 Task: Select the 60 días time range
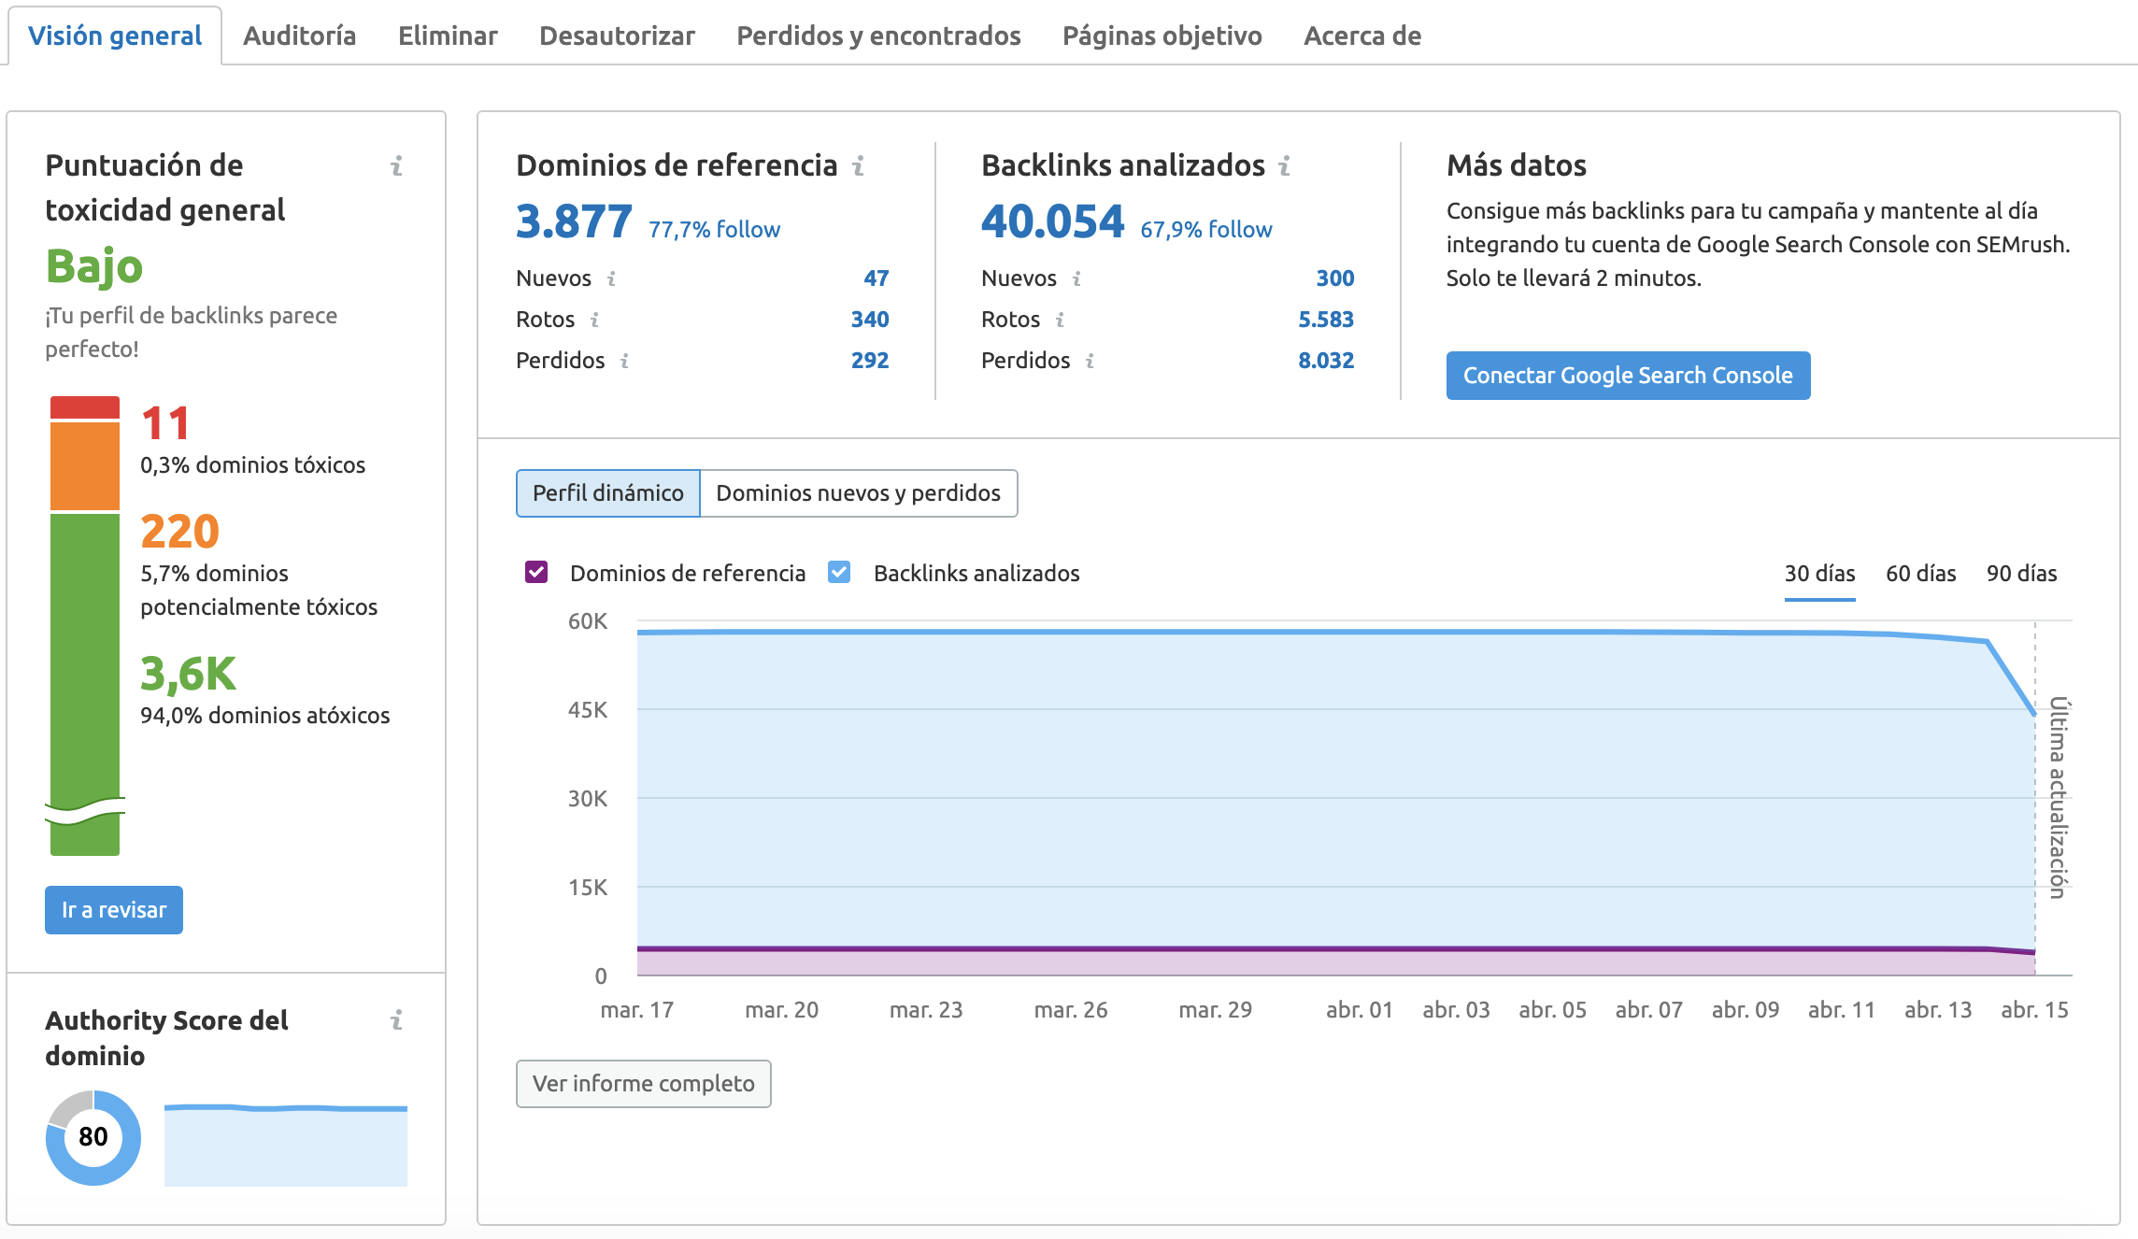(x=1920, y=574)
